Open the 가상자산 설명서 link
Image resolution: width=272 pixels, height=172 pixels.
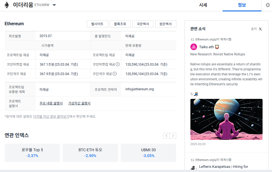tap(79, 103)
